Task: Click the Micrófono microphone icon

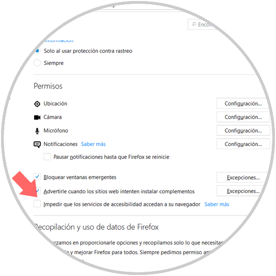Action: coord(37,131)
